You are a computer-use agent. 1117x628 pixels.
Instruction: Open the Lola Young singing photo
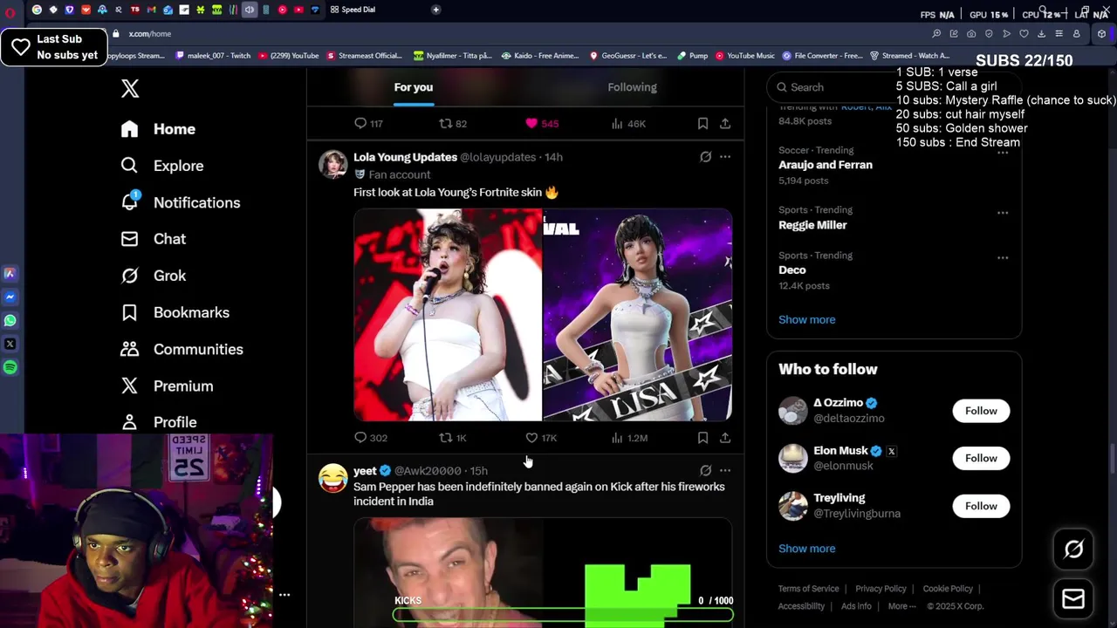pos(448,315)
